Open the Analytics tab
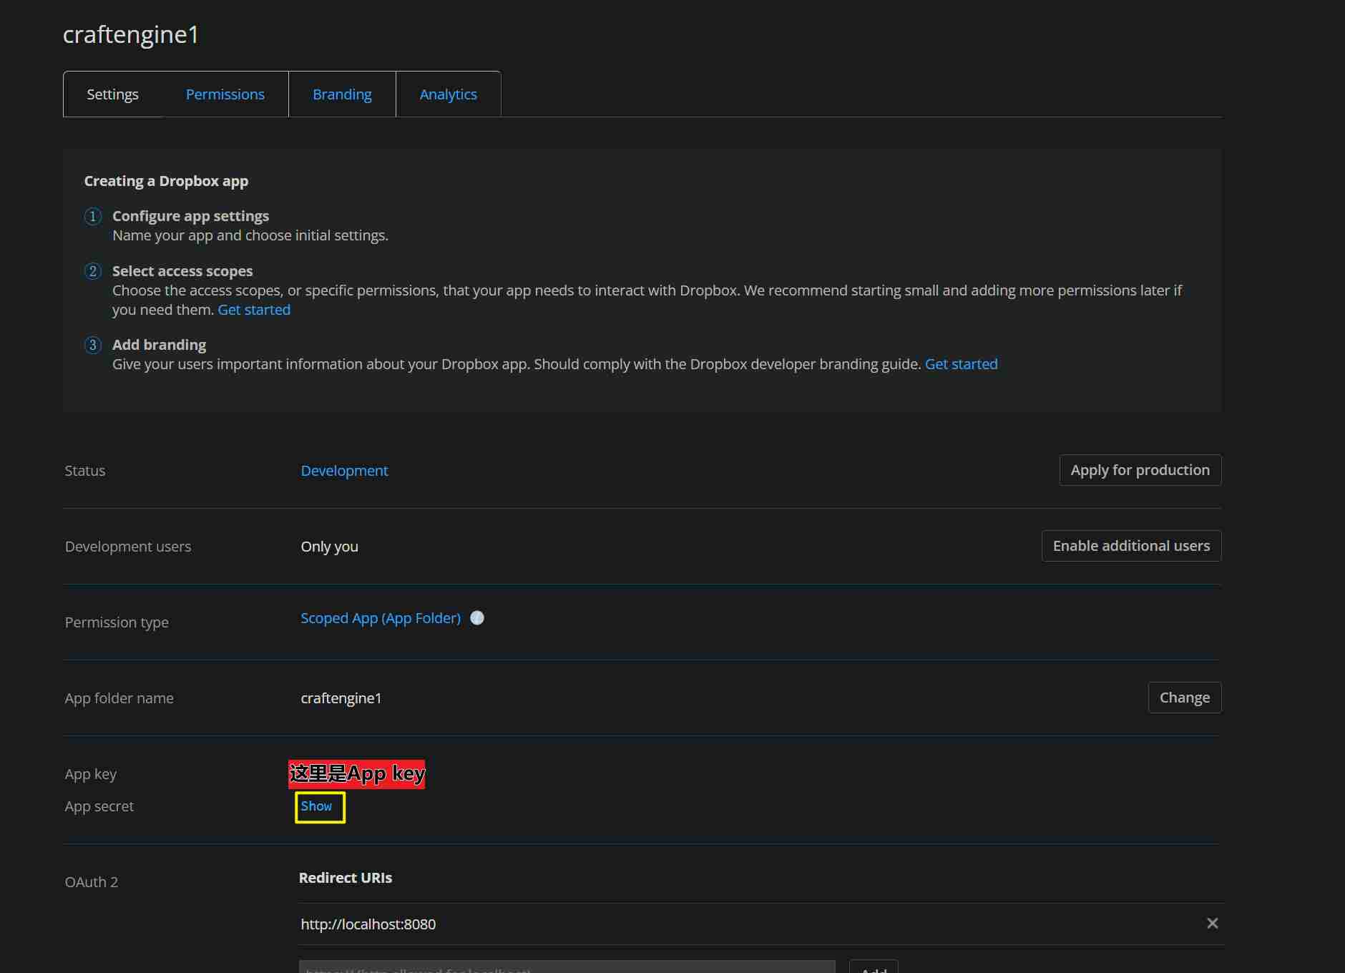The image size is (1345, 973). point(448,94)
